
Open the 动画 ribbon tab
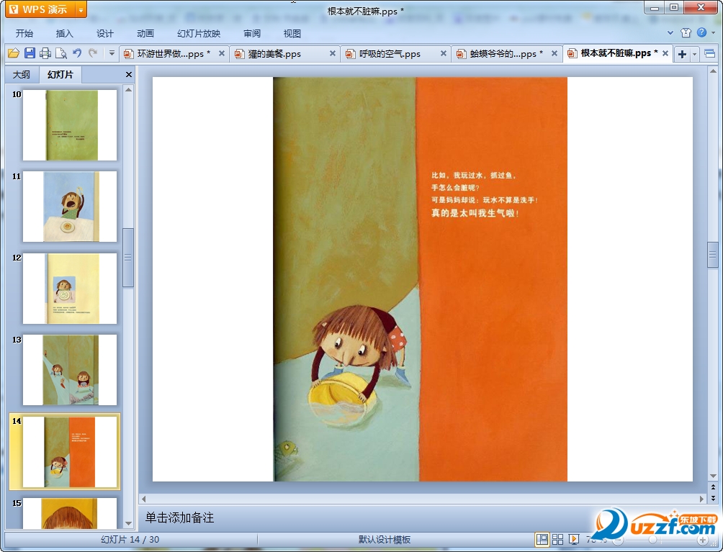point(145,34)
